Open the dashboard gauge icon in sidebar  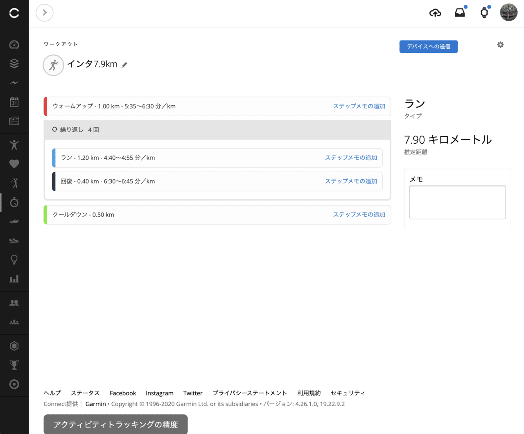(x=14, y=44)
